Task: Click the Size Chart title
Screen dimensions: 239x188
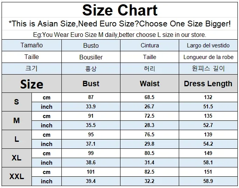Action: (120, 10)
